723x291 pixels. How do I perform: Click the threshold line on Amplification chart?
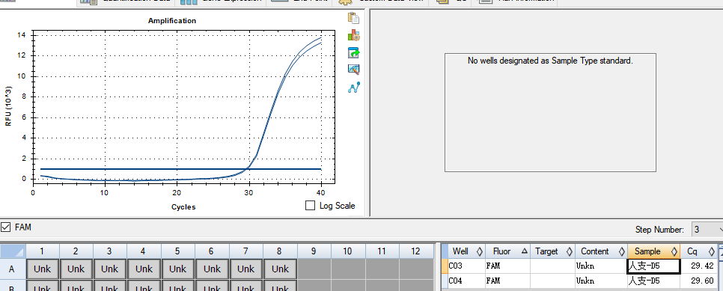pos(181,169)
